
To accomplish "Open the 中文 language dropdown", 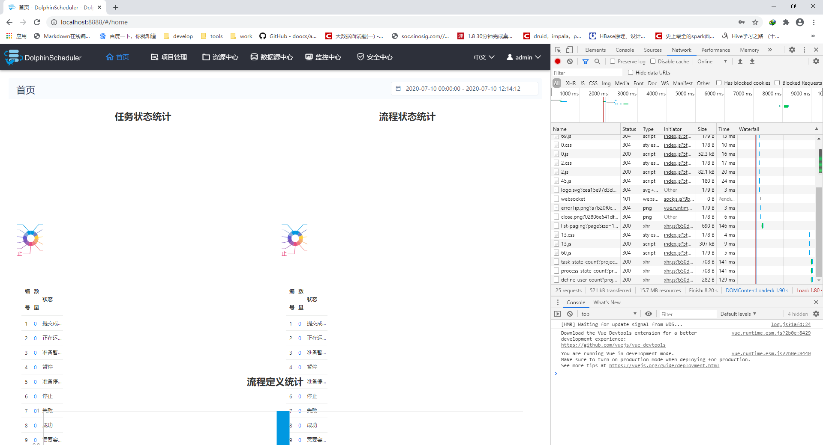I will point(484,57).
